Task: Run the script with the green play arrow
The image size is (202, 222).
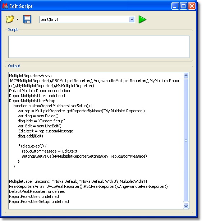Action: point(142,19)
